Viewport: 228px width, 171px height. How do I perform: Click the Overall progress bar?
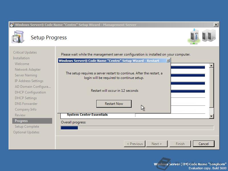[x=137, y=128]
